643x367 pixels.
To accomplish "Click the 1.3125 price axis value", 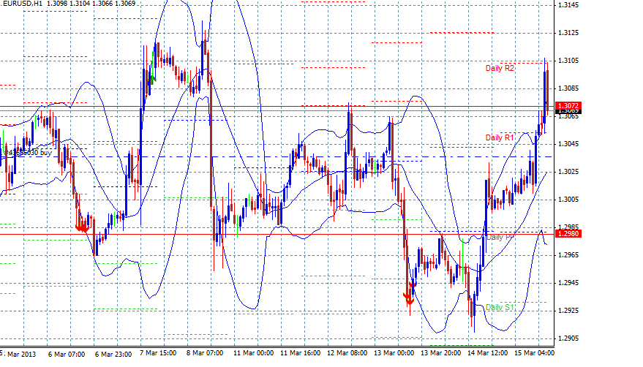I will (x=568, y=33).
